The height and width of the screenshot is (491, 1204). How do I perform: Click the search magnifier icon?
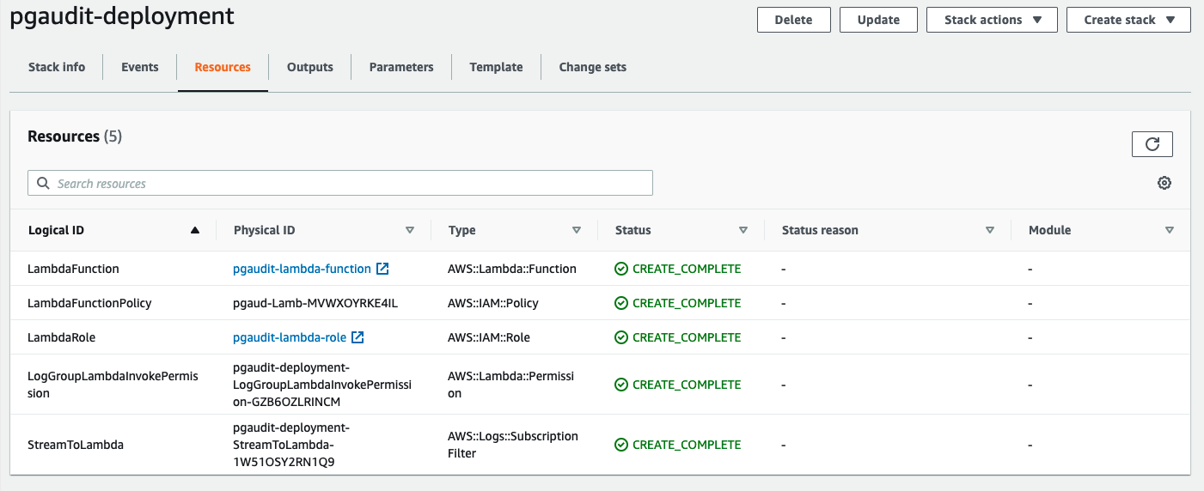click(43, 183)
